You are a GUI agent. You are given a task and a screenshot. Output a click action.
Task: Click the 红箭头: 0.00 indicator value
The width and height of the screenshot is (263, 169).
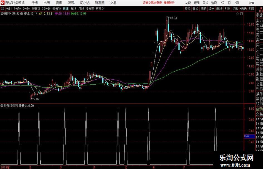pos(26,106)
